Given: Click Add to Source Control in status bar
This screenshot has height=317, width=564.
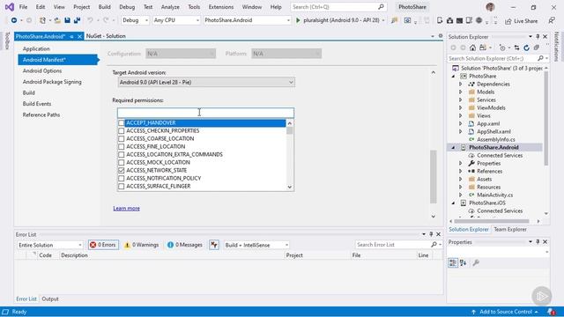Looking at the screenshot, I should (x=505, y=312).
